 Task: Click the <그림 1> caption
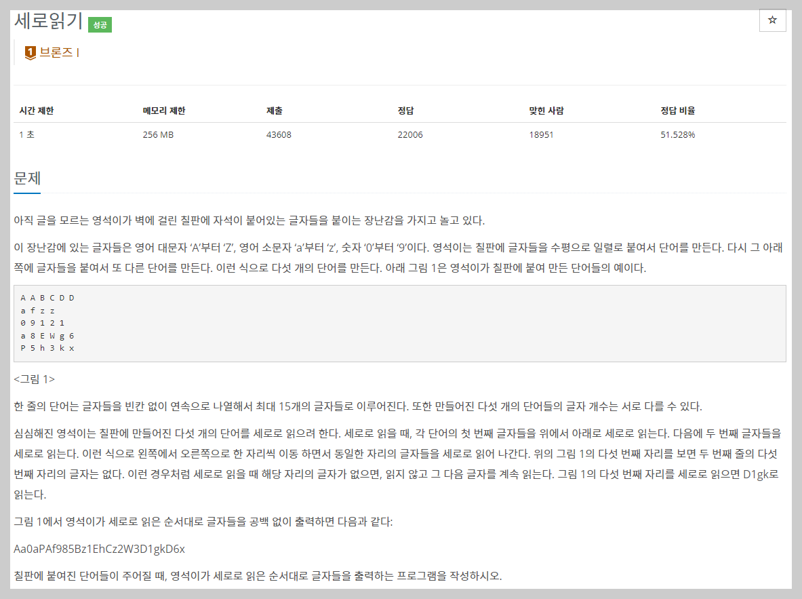(35, 379)
